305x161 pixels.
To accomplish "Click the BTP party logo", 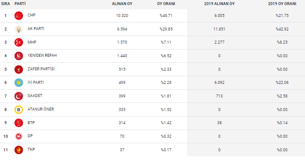I will [19, 123].
